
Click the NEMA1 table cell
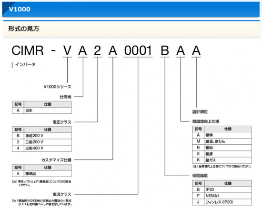(x=228, y=196)
